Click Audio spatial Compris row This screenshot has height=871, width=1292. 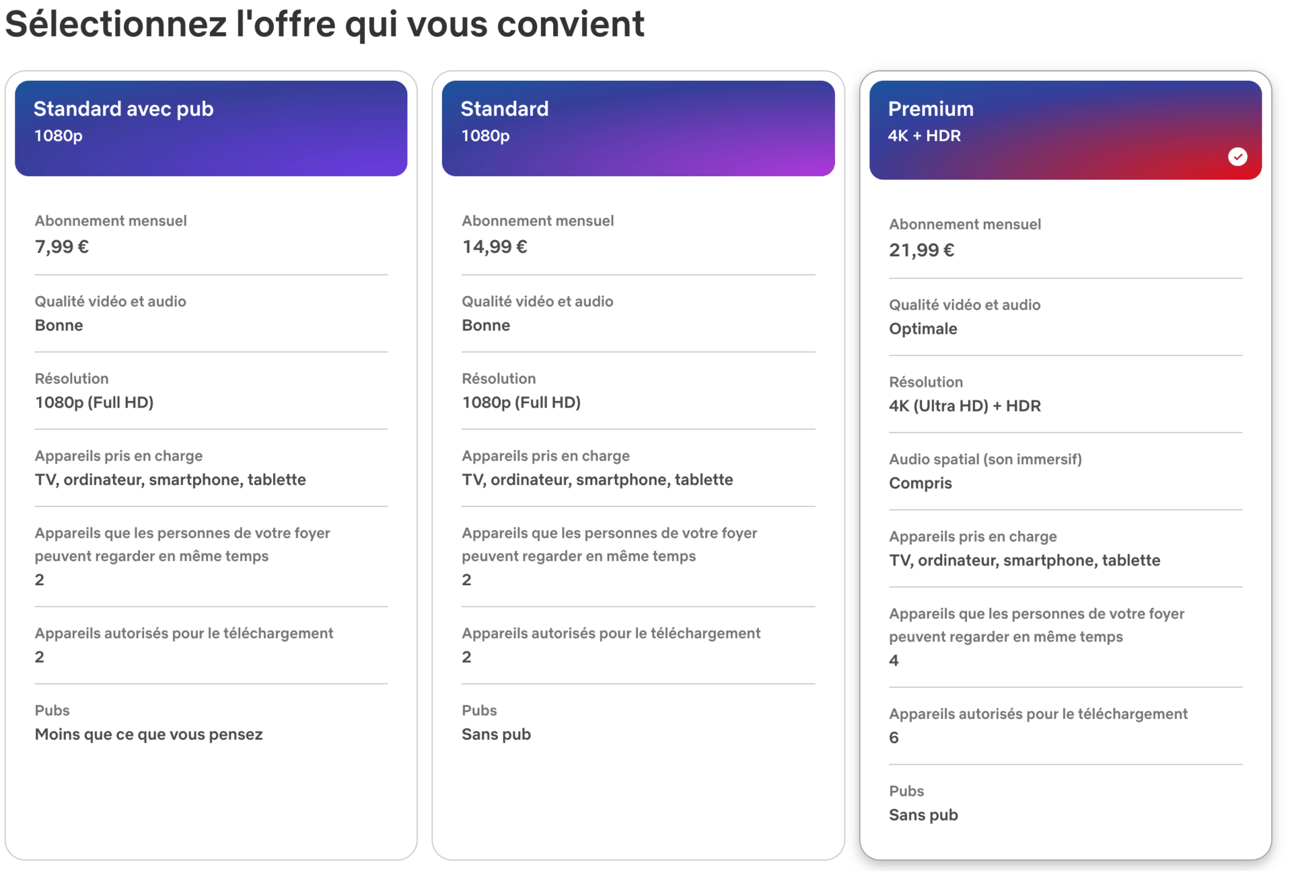[1065, 471]
